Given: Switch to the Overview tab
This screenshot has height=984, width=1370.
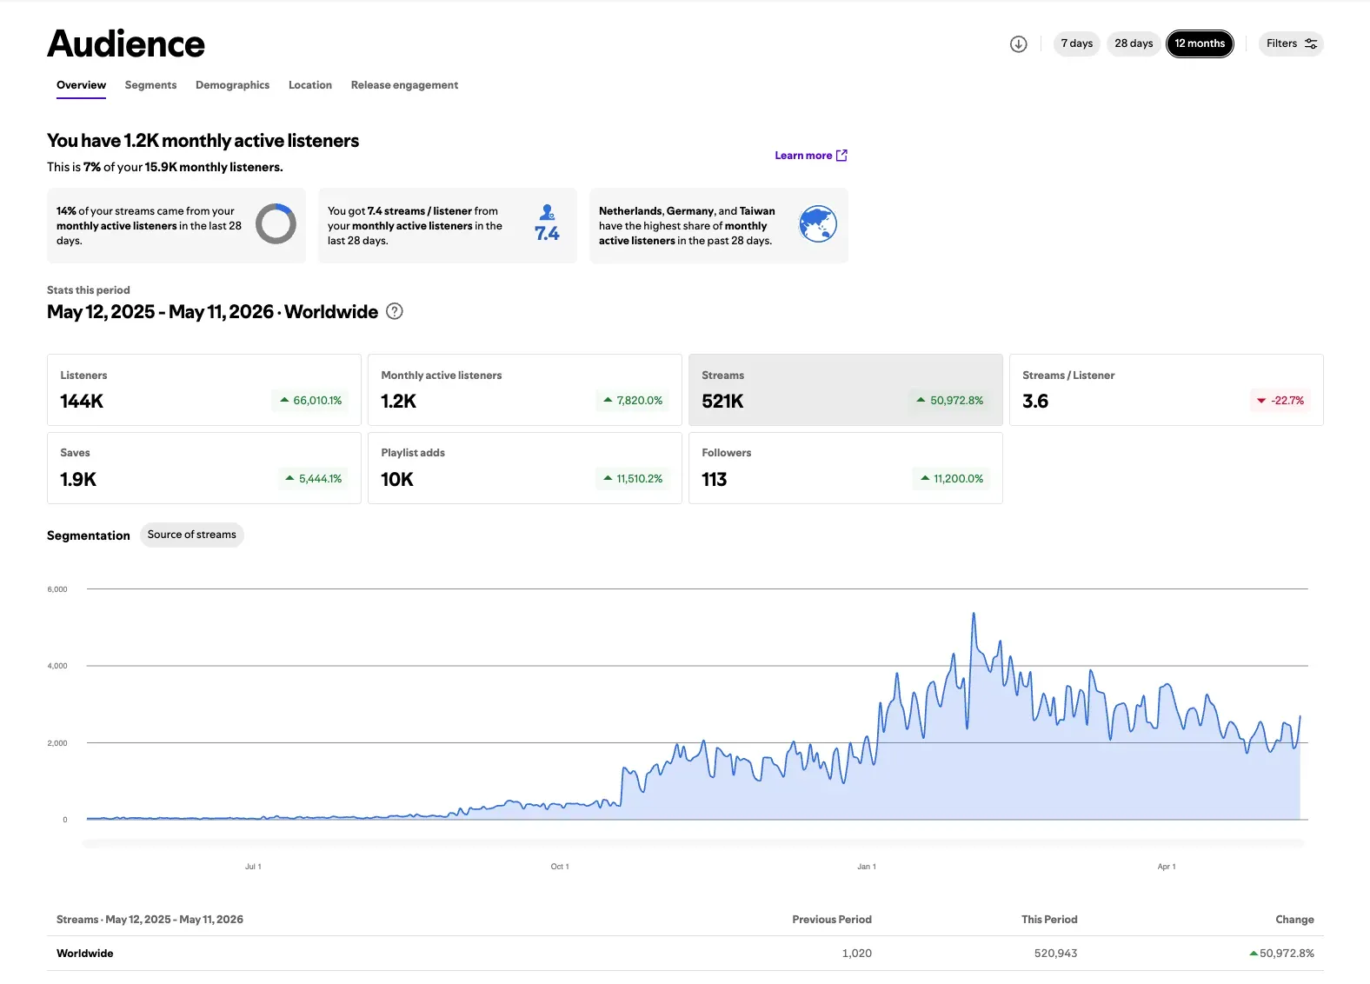Looking at the screenshot, I should coord(81,85).
